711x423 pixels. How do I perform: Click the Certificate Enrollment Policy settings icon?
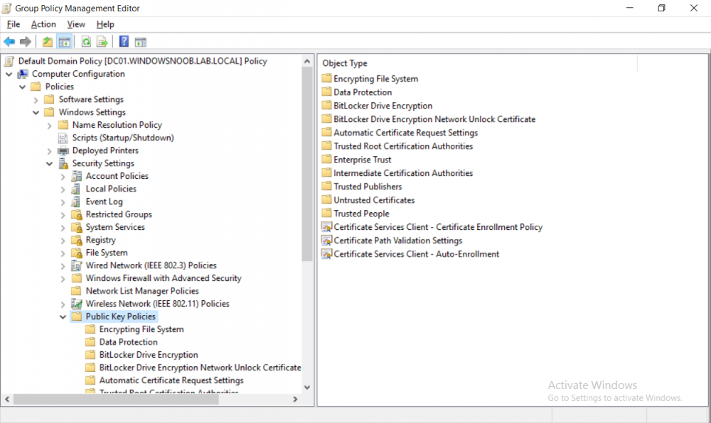point(326,227)
